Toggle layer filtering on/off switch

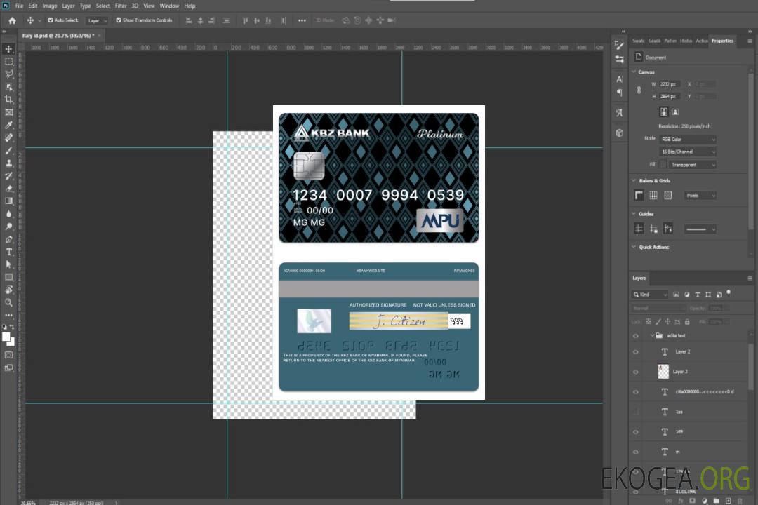click(x=729, y=293)
